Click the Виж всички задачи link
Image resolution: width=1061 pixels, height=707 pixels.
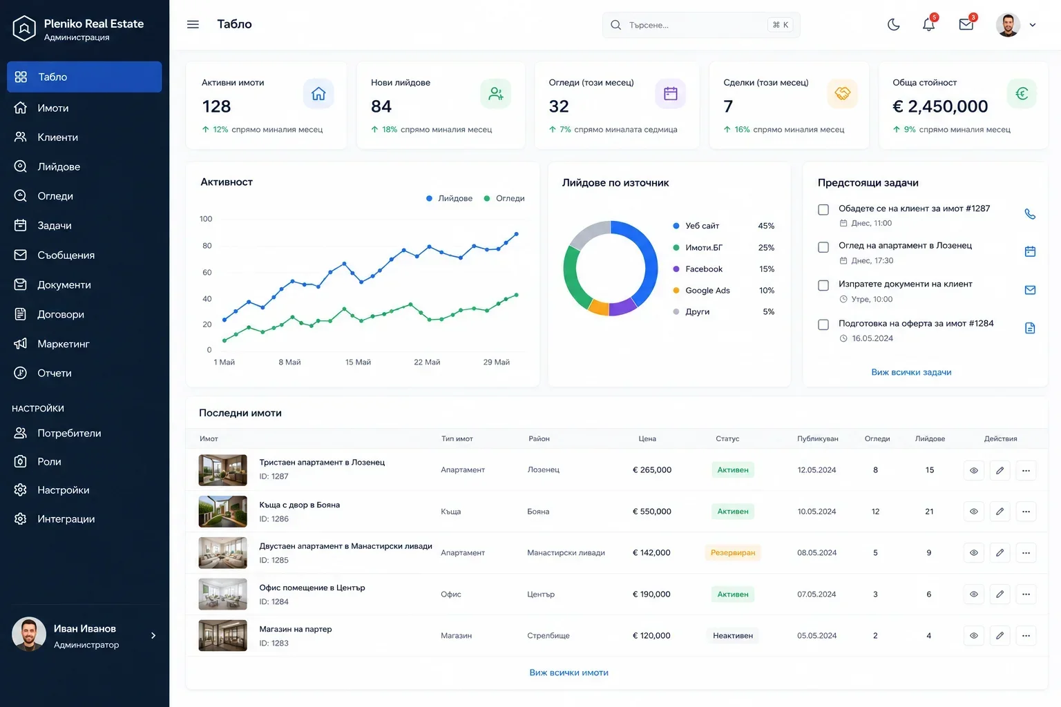[911, 372]
